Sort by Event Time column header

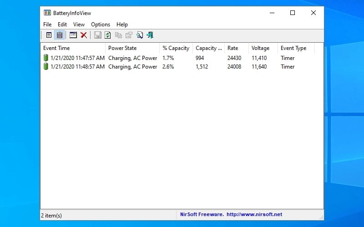(73, 48)
